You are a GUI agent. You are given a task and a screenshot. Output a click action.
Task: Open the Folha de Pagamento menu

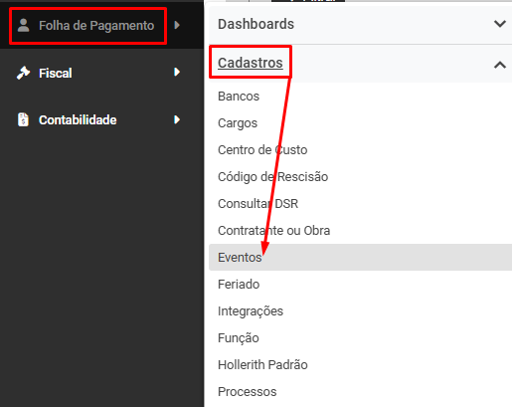point(96,26)
